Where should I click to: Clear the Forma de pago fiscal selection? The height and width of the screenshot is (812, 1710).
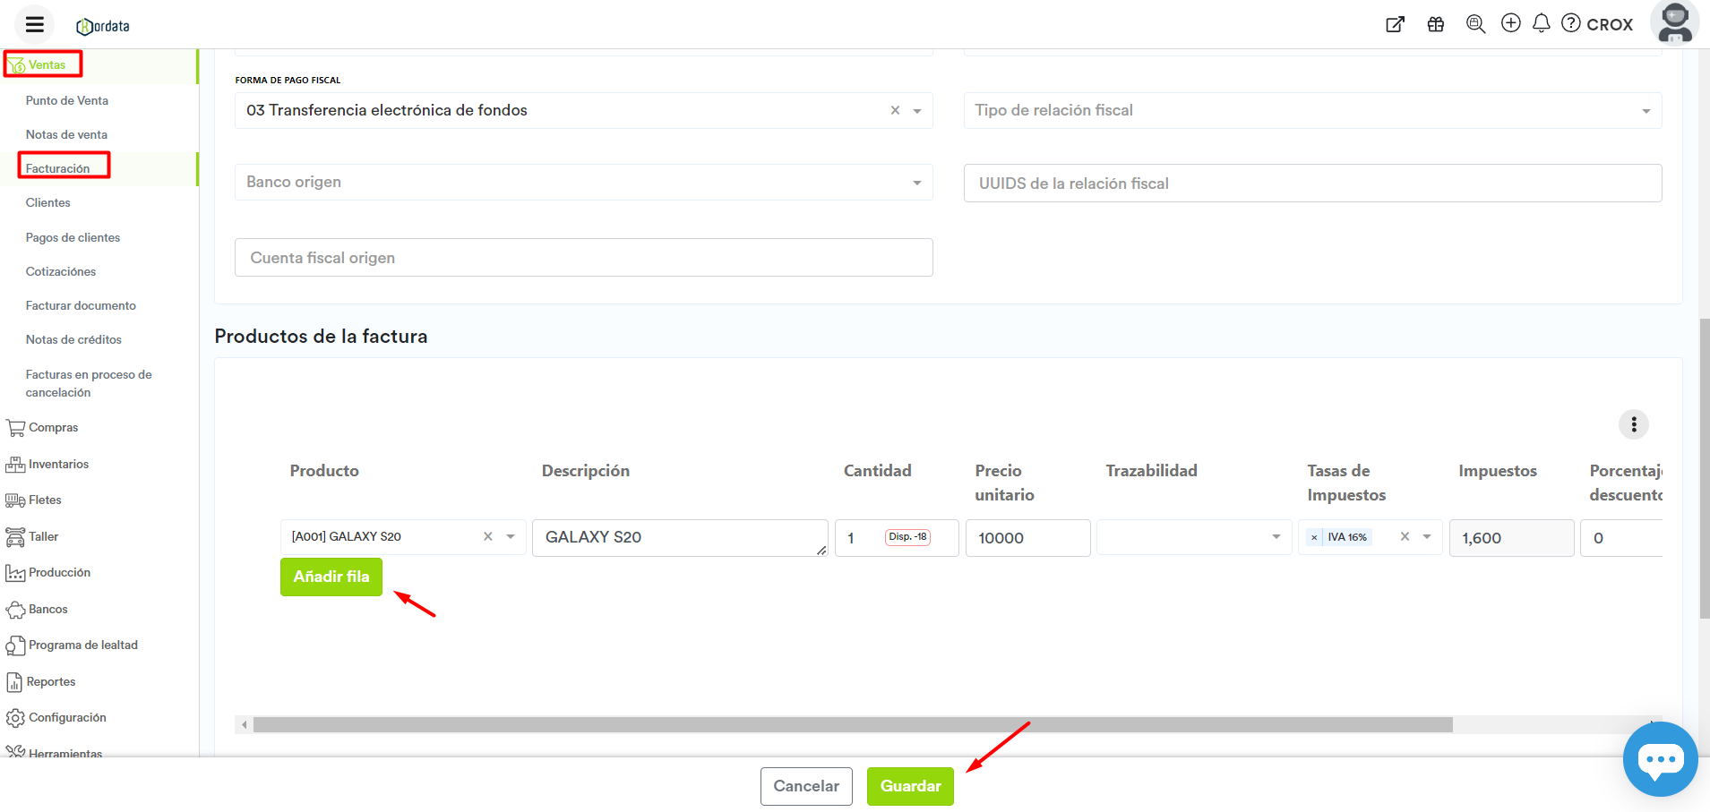click(895, 110)
